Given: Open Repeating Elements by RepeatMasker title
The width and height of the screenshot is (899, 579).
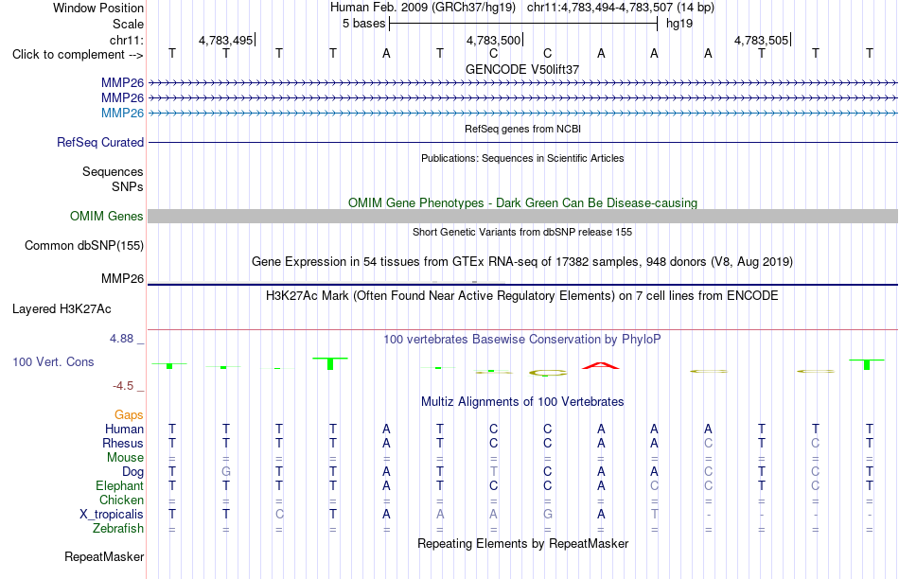Looking at the screenshot, I should pyautogui.click(x=522, y=543).
